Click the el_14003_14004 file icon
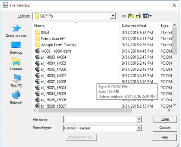181x147 pixels. [38, 57]
